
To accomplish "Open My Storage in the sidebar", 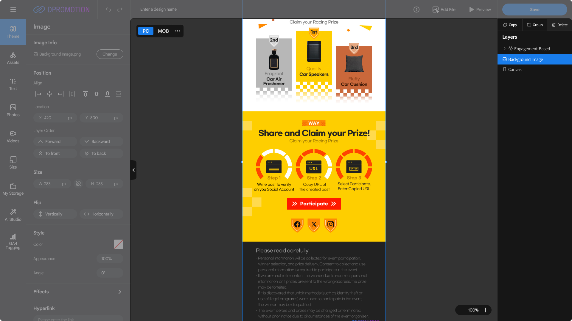I will [x=13, y=189].
